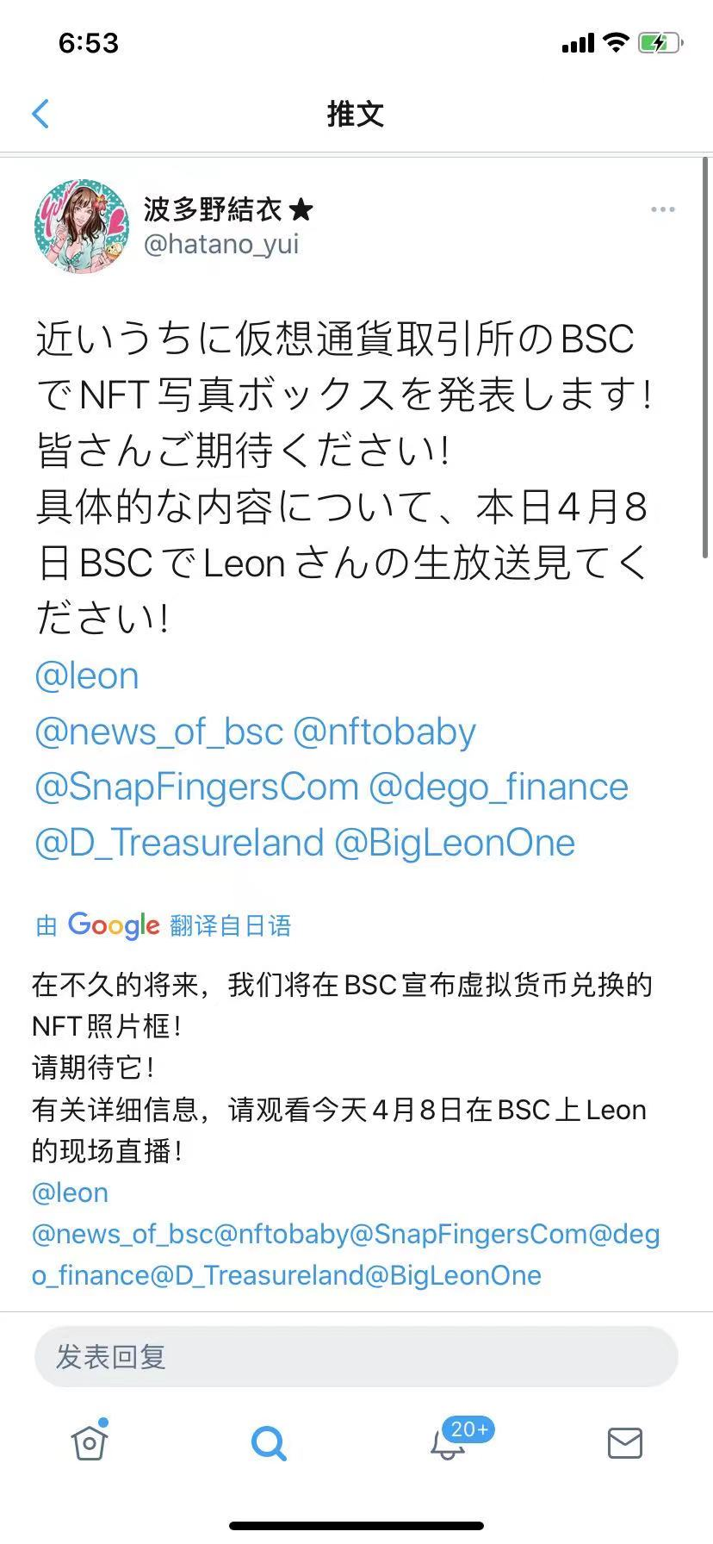The height and width of the screenshot is (1544, 713).
Task: Open the @SnapFingersCom mention
Action: pos(196,787)
